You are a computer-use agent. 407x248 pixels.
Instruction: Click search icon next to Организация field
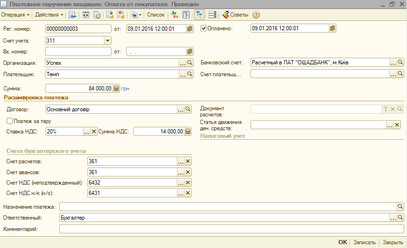190,62
